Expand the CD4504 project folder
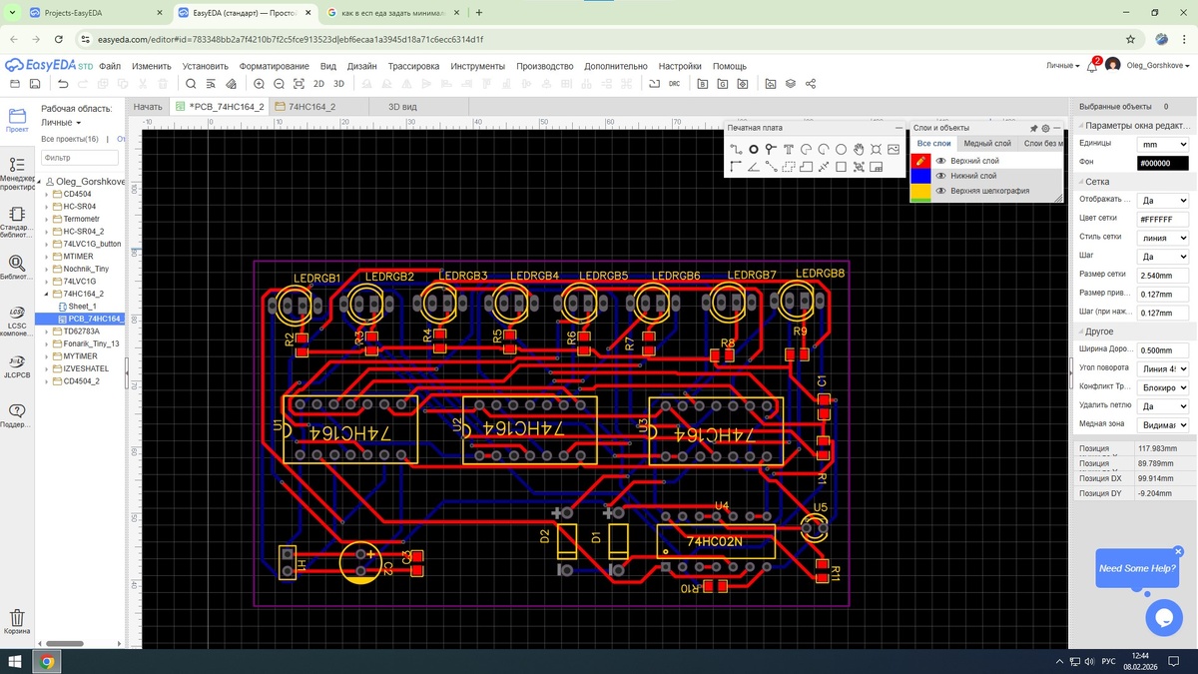The width and height of the screenshot is (1198, 674). coord(47,194)
